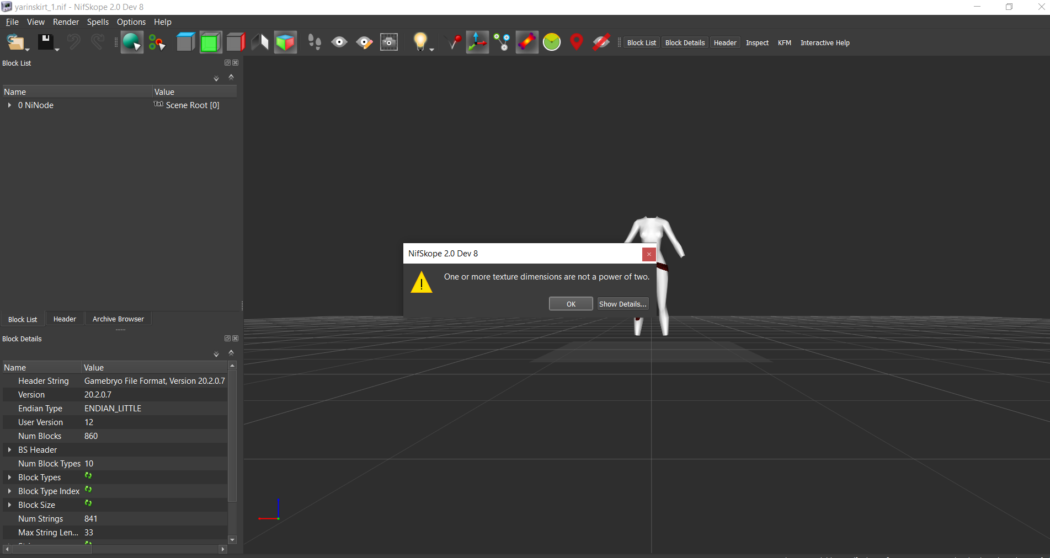Screen dimensions: 1050x558
Task: Toggle the axes display icon
Action: 477,42
